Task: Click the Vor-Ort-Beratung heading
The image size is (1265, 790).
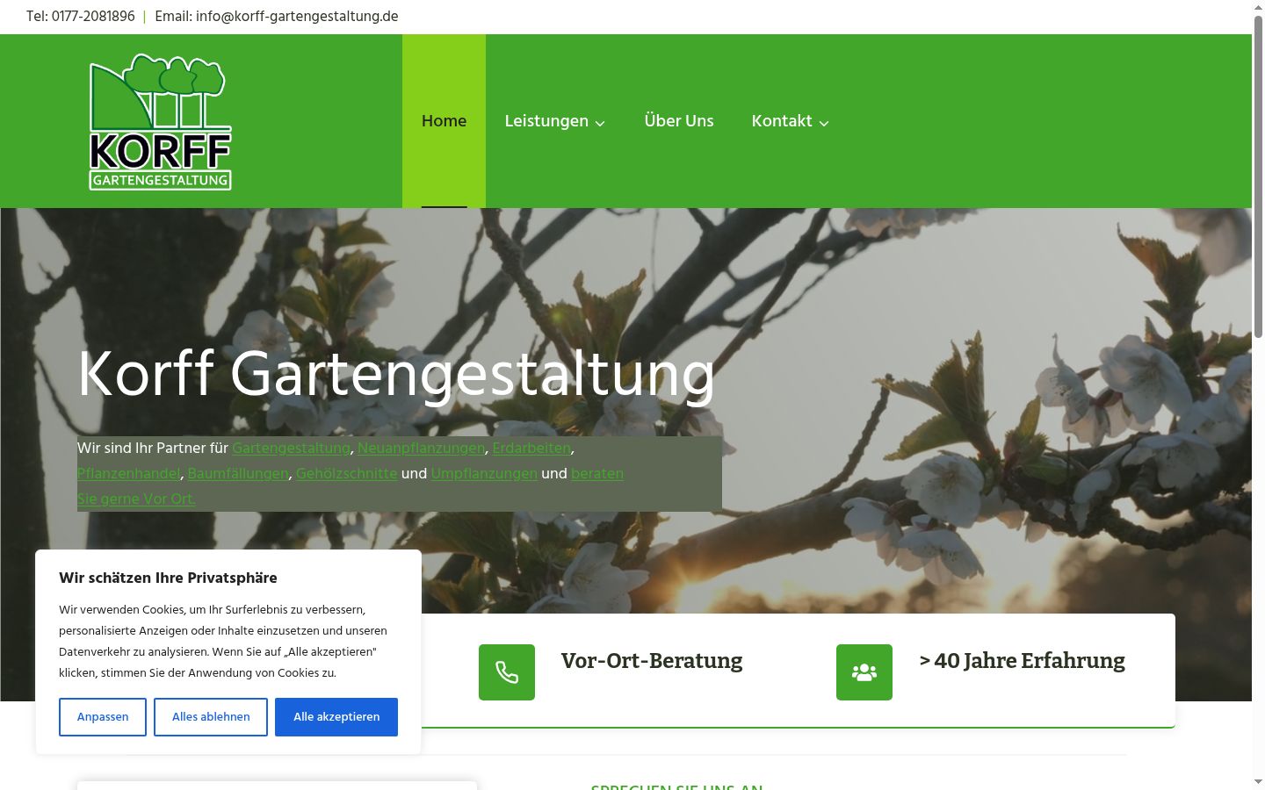Action: click(x=652, y=661)
